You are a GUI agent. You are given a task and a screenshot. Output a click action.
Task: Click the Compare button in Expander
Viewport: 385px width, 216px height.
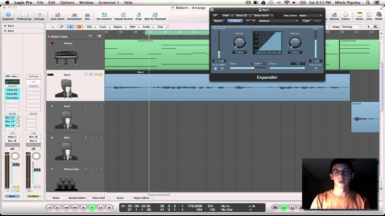coord(235,21)
